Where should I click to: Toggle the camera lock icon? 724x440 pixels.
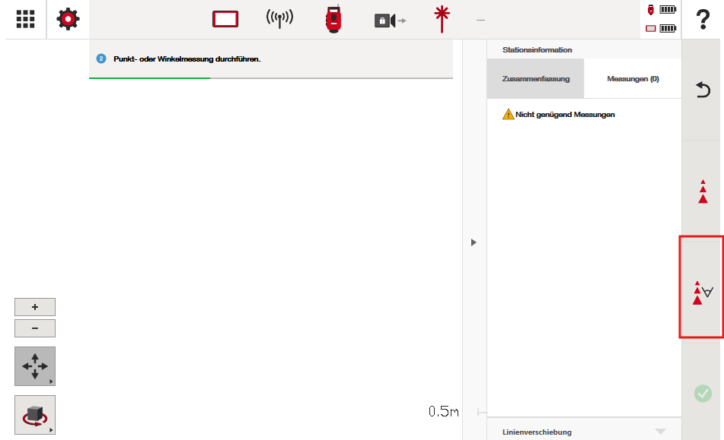[389, 21]
